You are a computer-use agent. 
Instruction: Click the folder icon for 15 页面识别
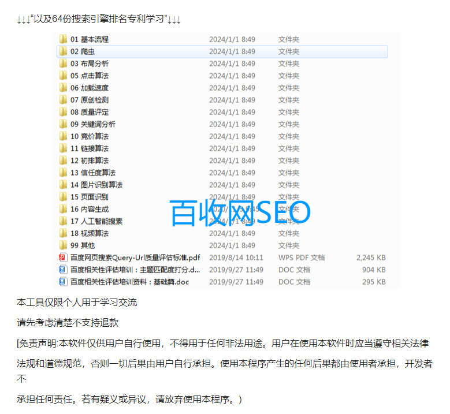(x=63, y=196)
